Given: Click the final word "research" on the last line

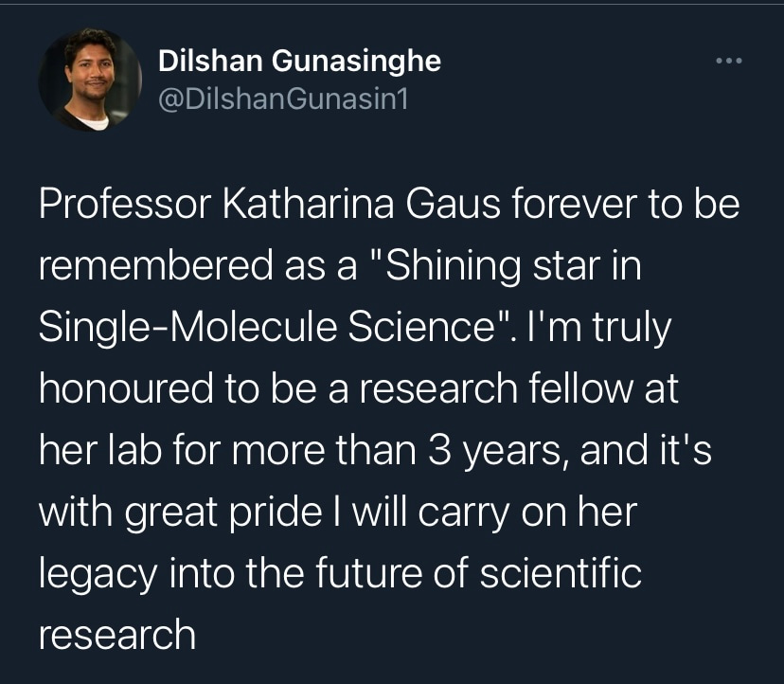Looking at the screenshot, I should pyautogui.click(x=116, y=634).
